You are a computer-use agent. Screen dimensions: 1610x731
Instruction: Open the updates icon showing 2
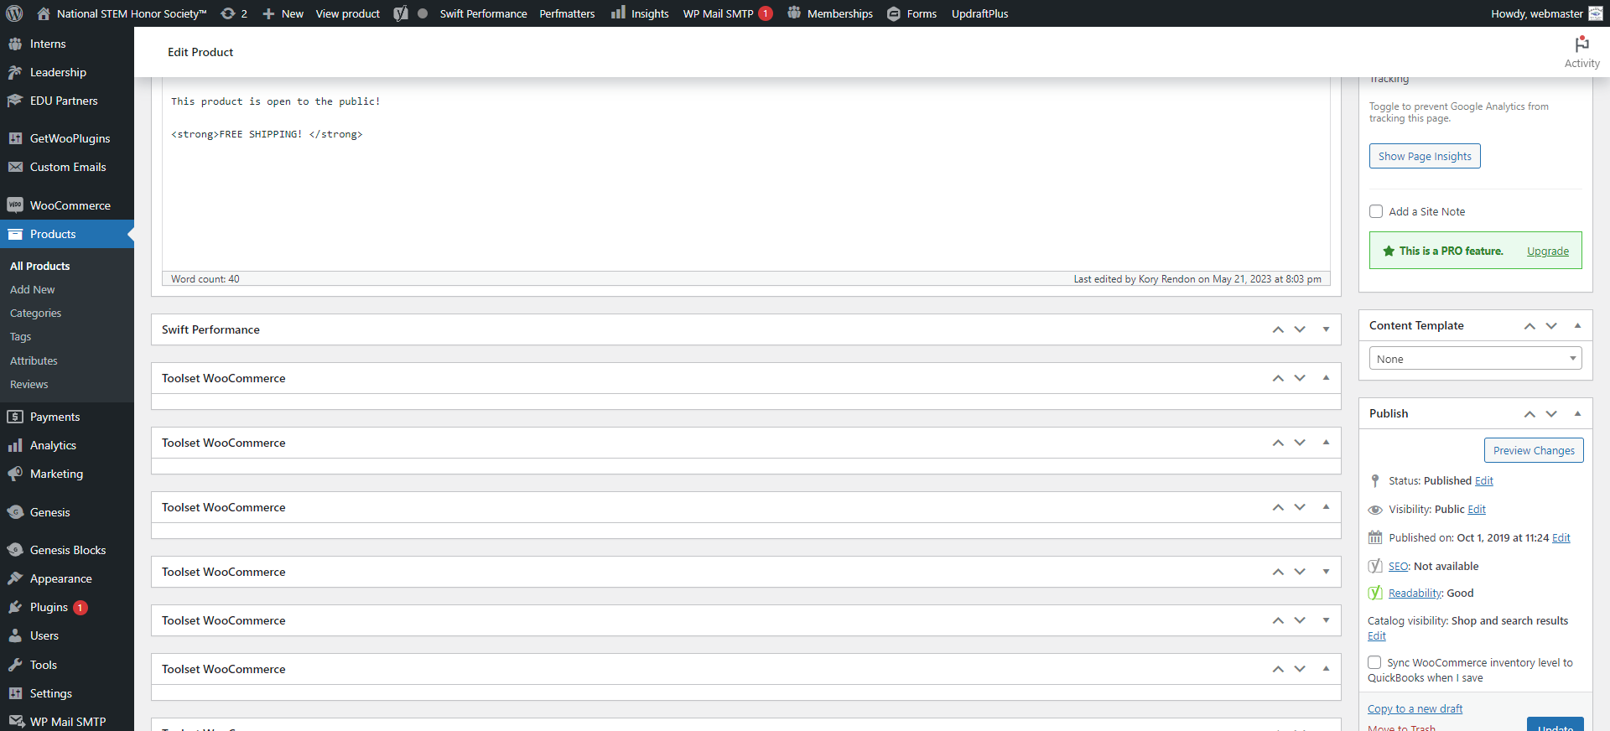tap(233, 13)
